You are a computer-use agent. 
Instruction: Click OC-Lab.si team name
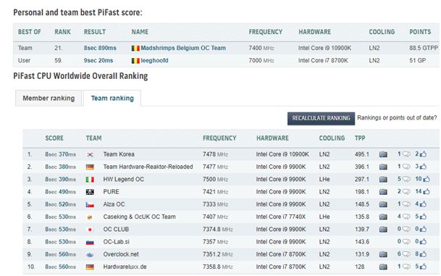tap(116, 242)
